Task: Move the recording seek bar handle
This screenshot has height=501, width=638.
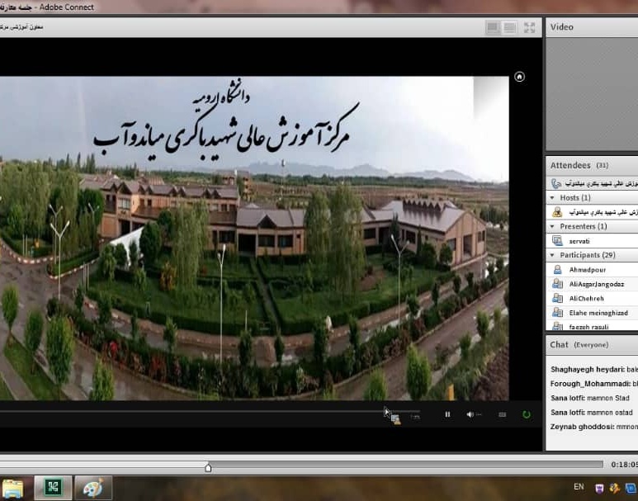Action: coord(208,467)
